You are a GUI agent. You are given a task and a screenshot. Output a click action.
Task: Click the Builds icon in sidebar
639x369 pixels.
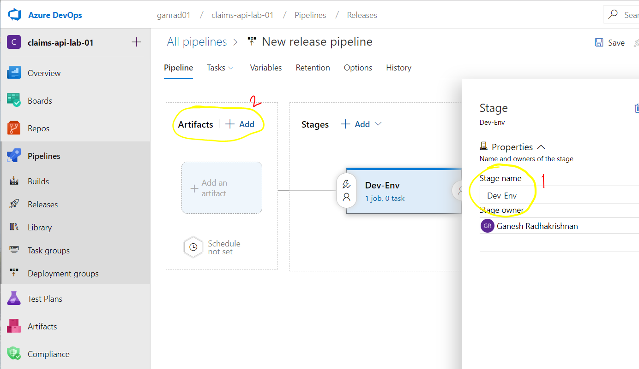[x=14, y=181]
